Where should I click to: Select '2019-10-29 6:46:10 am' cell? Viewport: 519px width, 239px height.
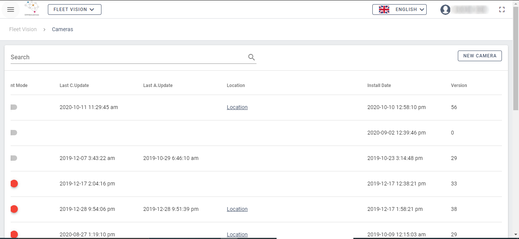pos(171,158)
